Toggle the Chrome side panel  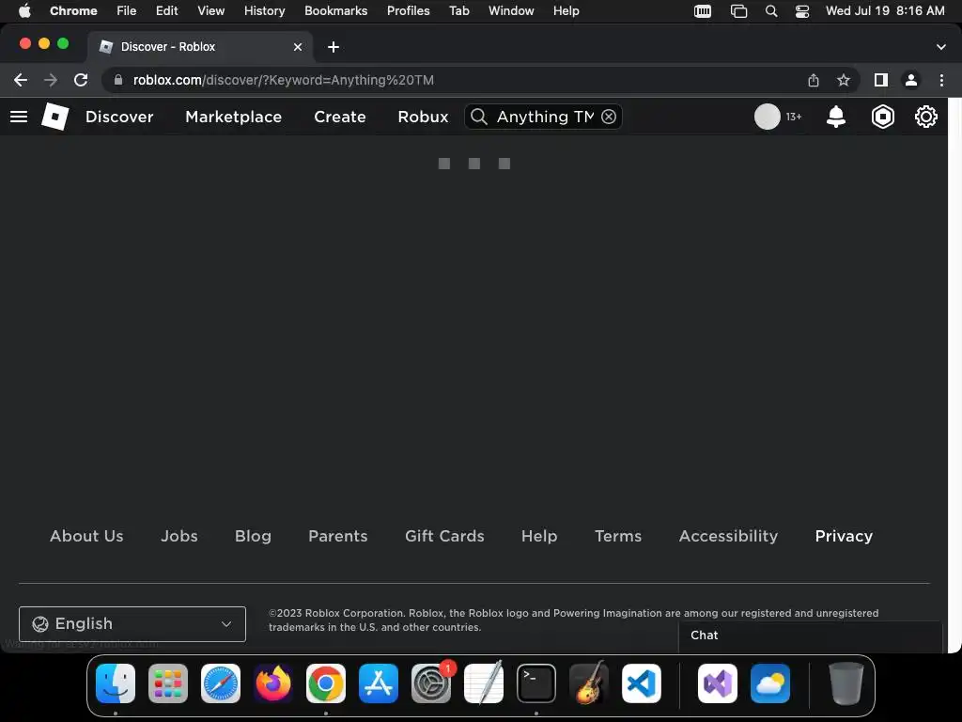coord(881,80)
